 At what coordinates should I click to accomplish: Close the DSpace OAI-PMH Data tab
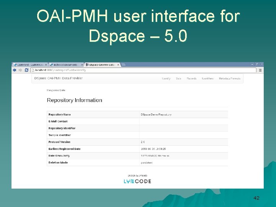(x=118, y=65)
